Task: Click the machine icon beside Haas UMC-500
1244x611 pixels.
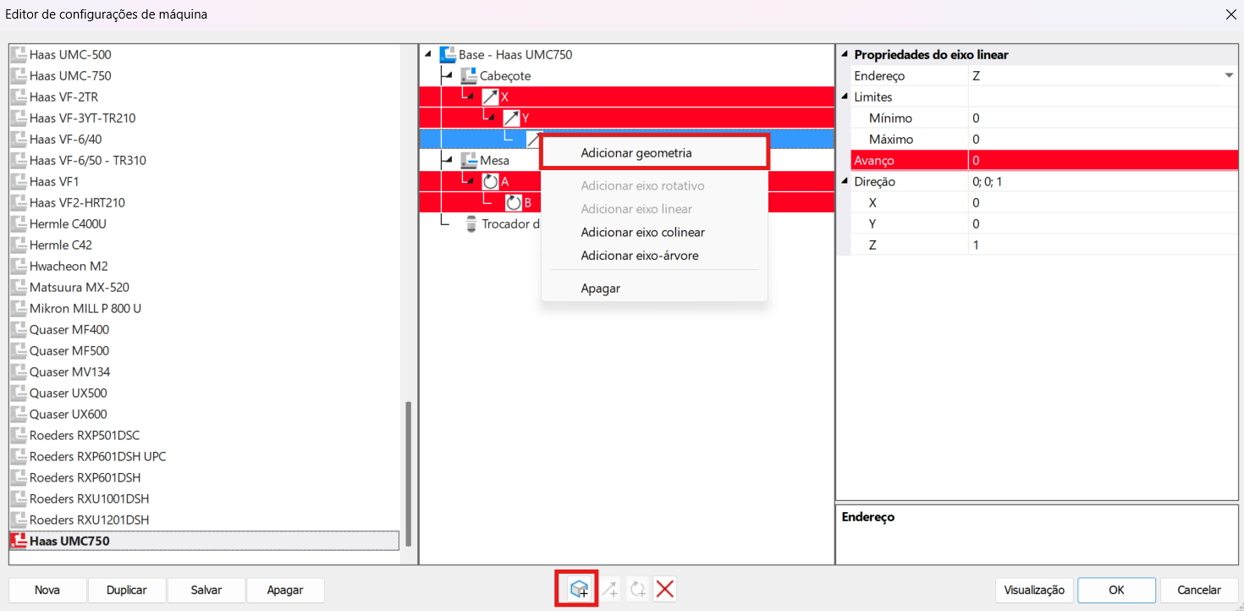Action: pos(18,55)
